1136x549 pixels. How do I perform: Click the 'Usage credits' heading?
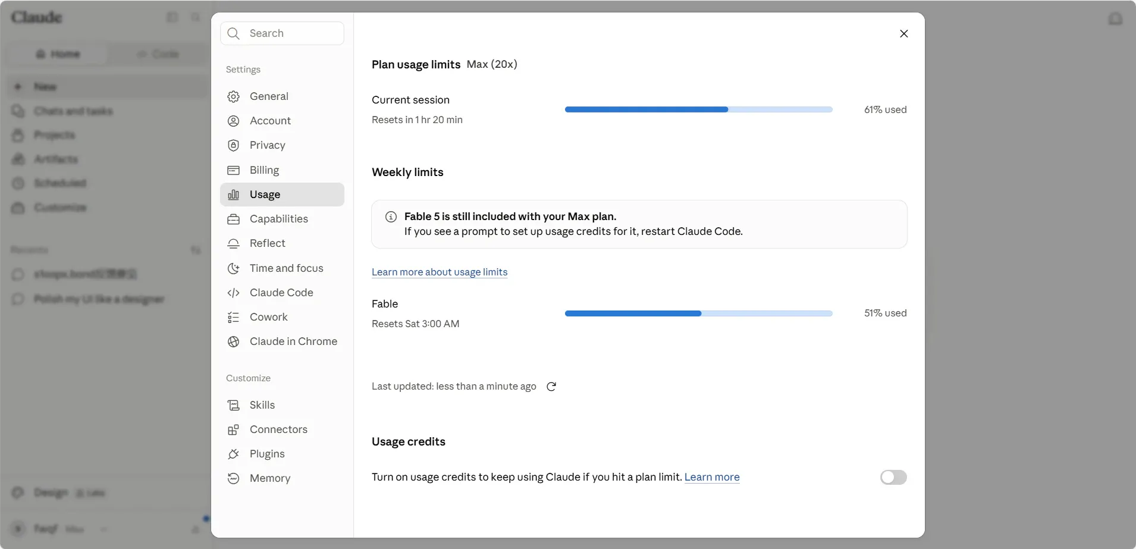tap(409, 441)
